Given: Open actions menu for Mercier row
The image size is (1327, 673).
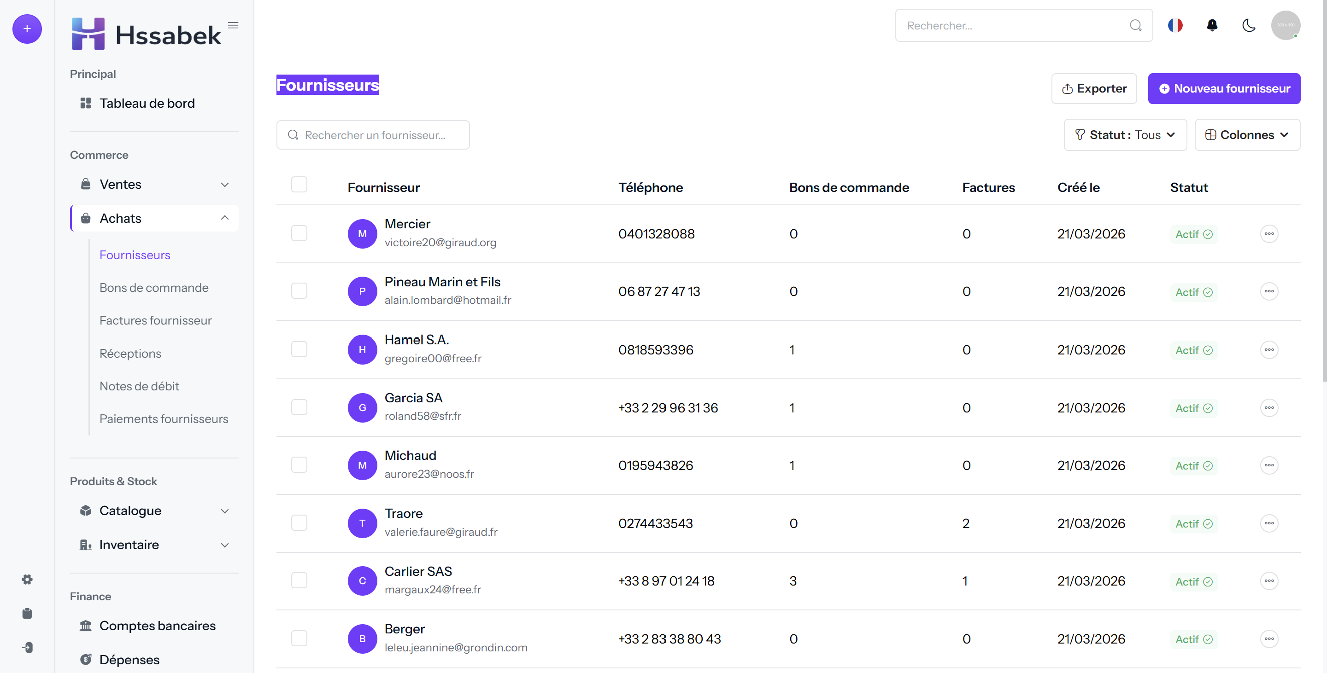Looking at the screenshot, I should pyautogui.click(x=1269, y=233).
